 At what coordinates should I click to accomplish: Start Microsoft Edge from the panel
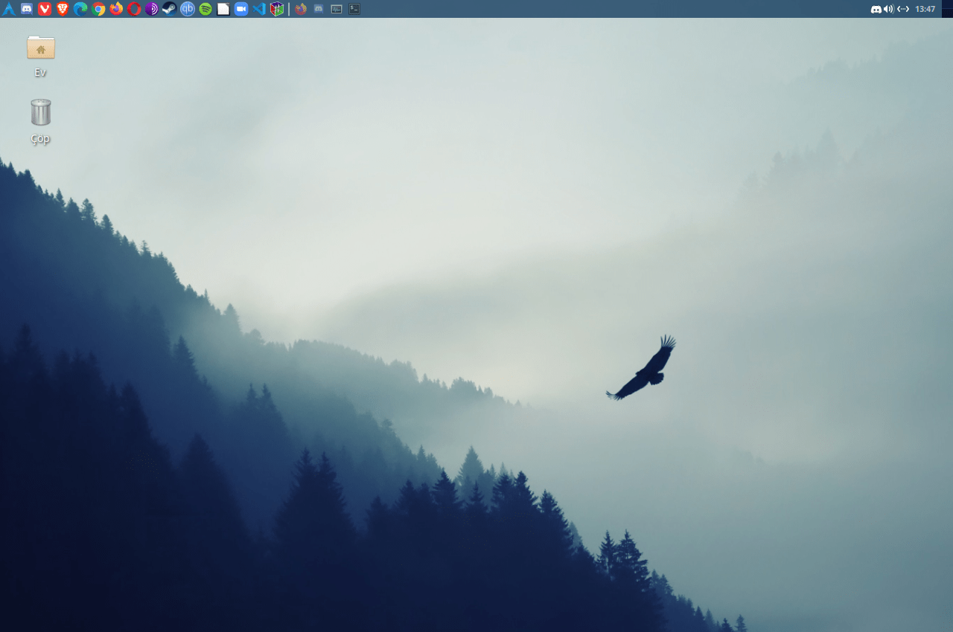pos(80,9)
